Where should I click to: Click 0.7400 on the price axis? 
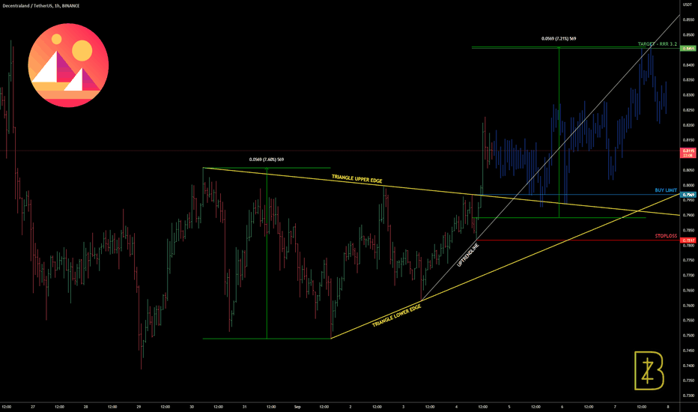689,366
